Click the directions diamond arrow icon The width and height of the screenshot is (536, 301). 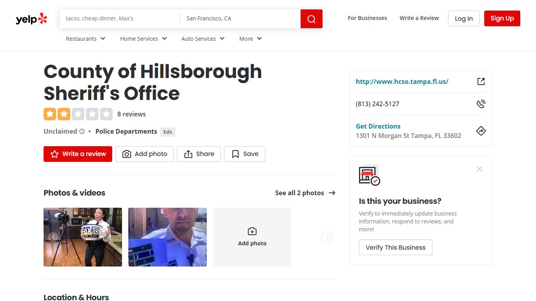(x=481, y=131)
